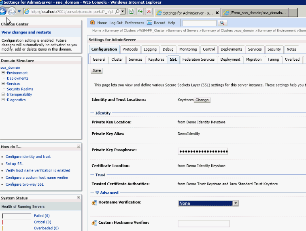The width and height of the screenshot is (306, 231).
Task: Click the browser Refresh icon
Action: (x=140, y=11)
